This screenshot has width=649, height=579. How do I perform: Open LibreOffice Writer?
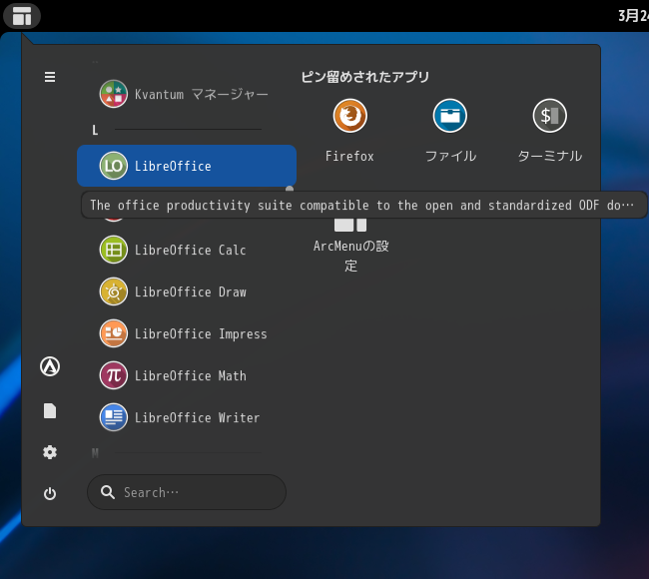click(x=187, y=417)
